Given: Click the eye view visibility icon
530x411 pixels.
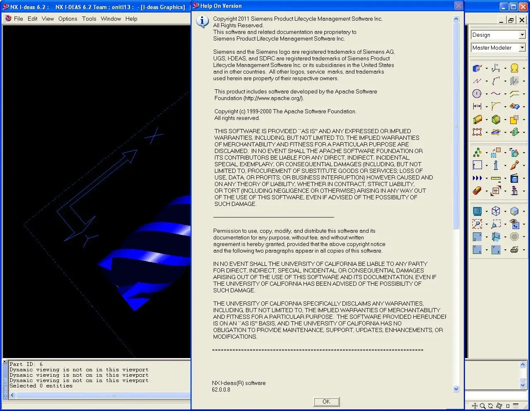Looking at the screenshot, I should [514, 224].
